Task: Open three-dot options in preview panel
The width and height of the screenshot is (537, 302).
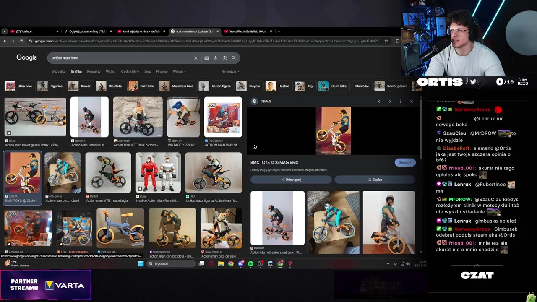Action: coord(401,101)
